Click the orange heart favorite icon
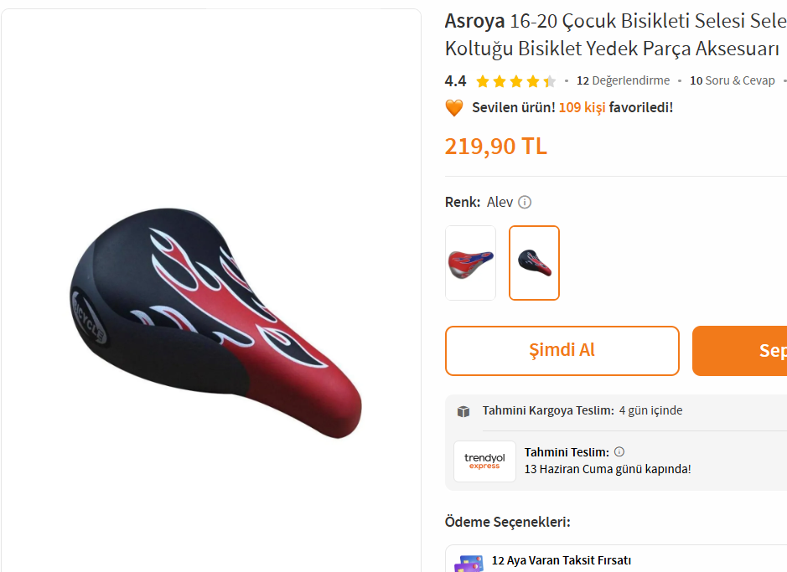Viewport: 787px width, 572px height. click(x=454, y=107)
